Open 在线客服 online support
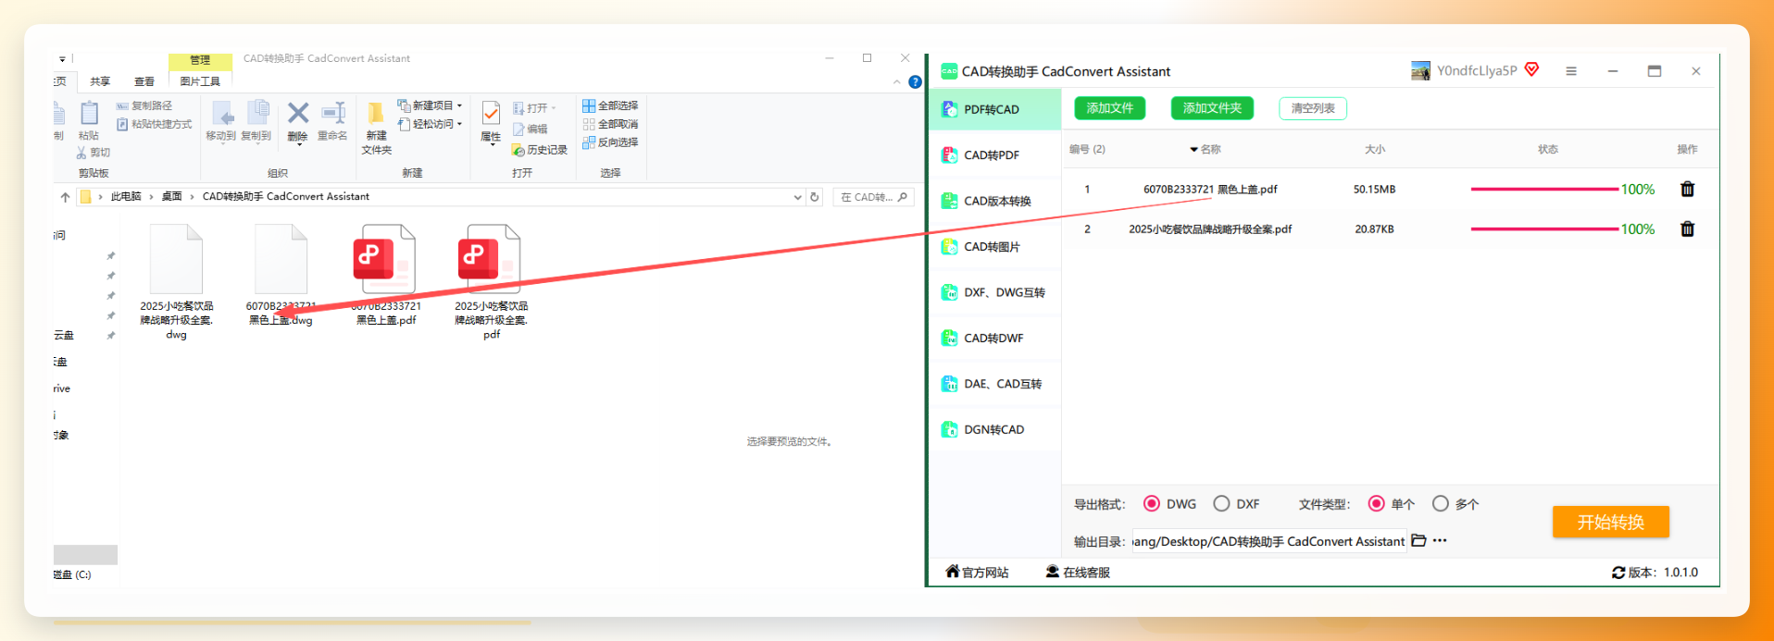 [x=1078, y=573]
